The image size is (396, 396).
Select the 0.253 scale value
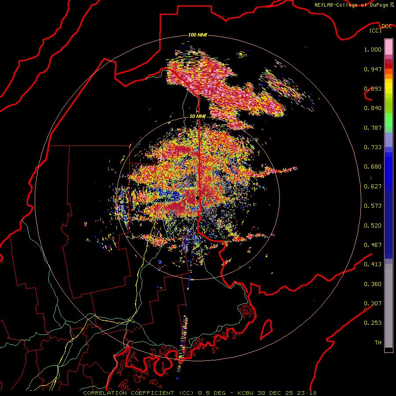[373, 323]
